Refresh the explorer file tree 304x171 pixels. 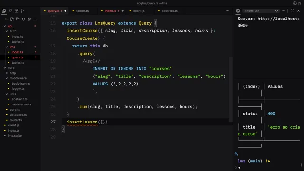23,19
